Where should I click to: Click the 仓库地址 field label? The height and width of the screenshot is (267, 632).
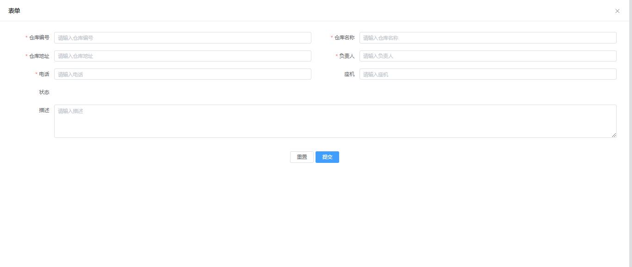click(39, 56)
